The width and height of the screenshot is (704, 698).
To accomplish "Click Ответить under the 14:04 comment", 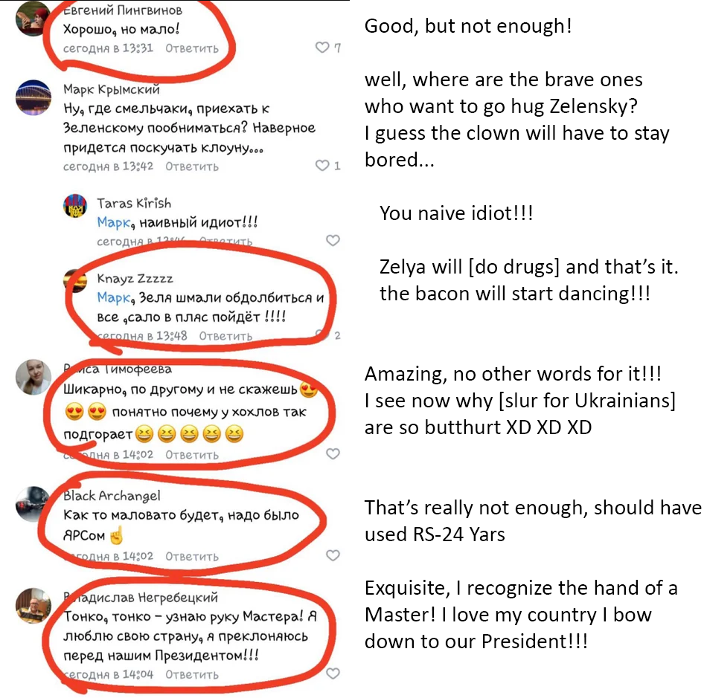I will click(x=192, y=675).
